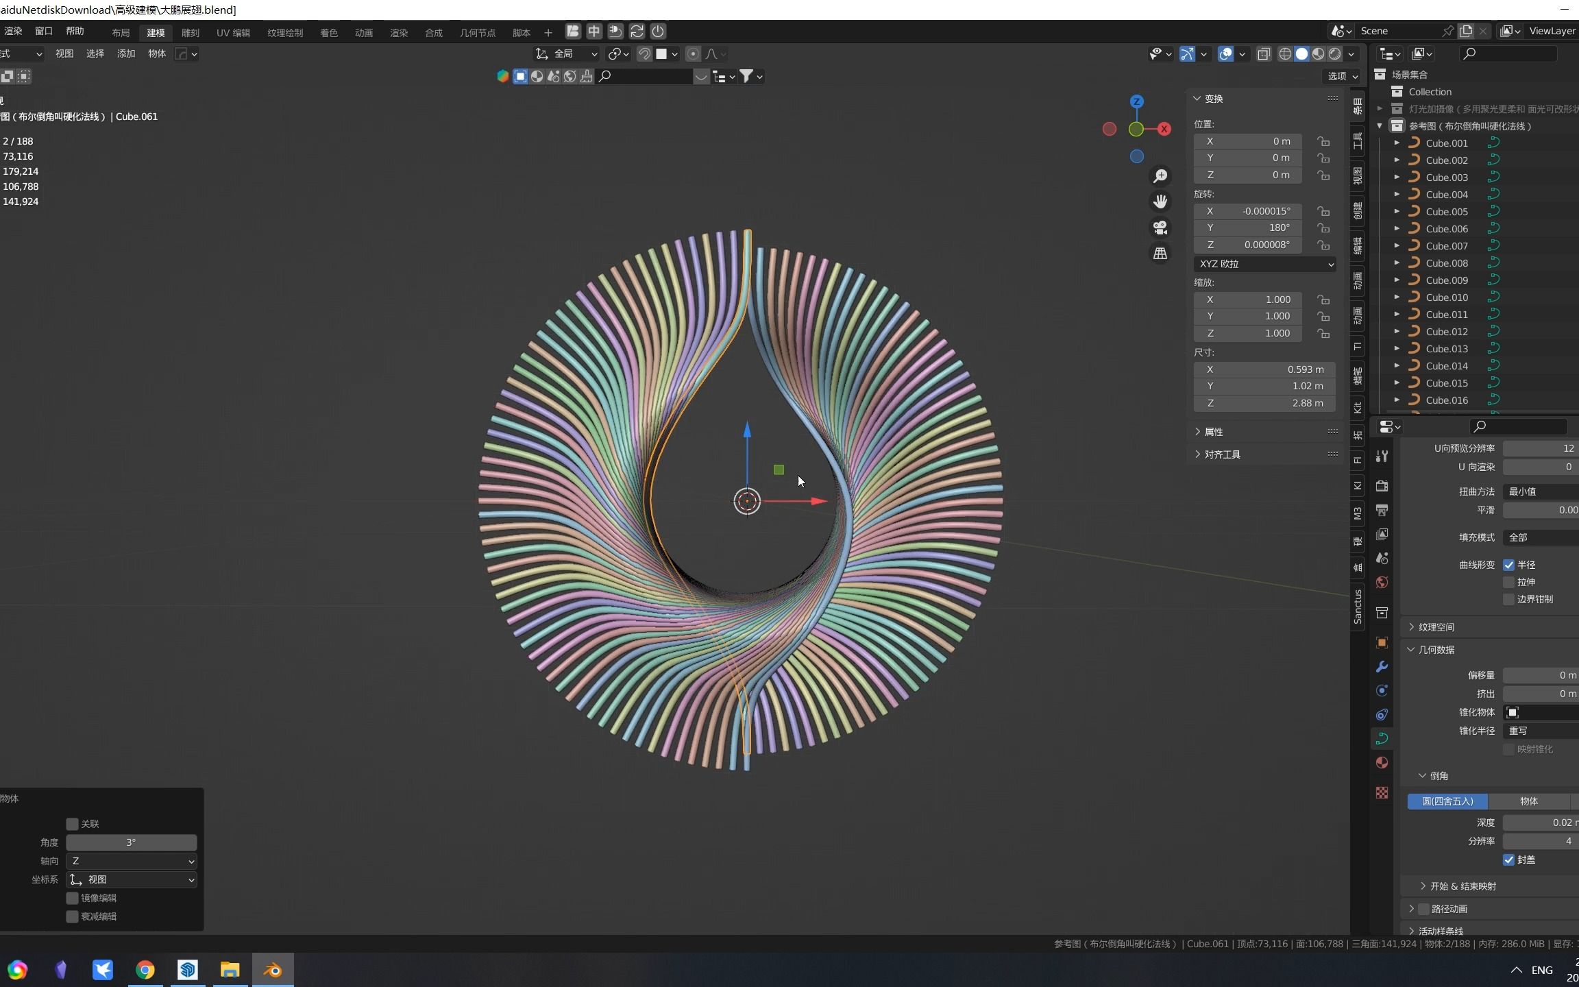1579x987 pixels.
Task: Open the Output properties tab icon
Action: (x=1382, y=510)
